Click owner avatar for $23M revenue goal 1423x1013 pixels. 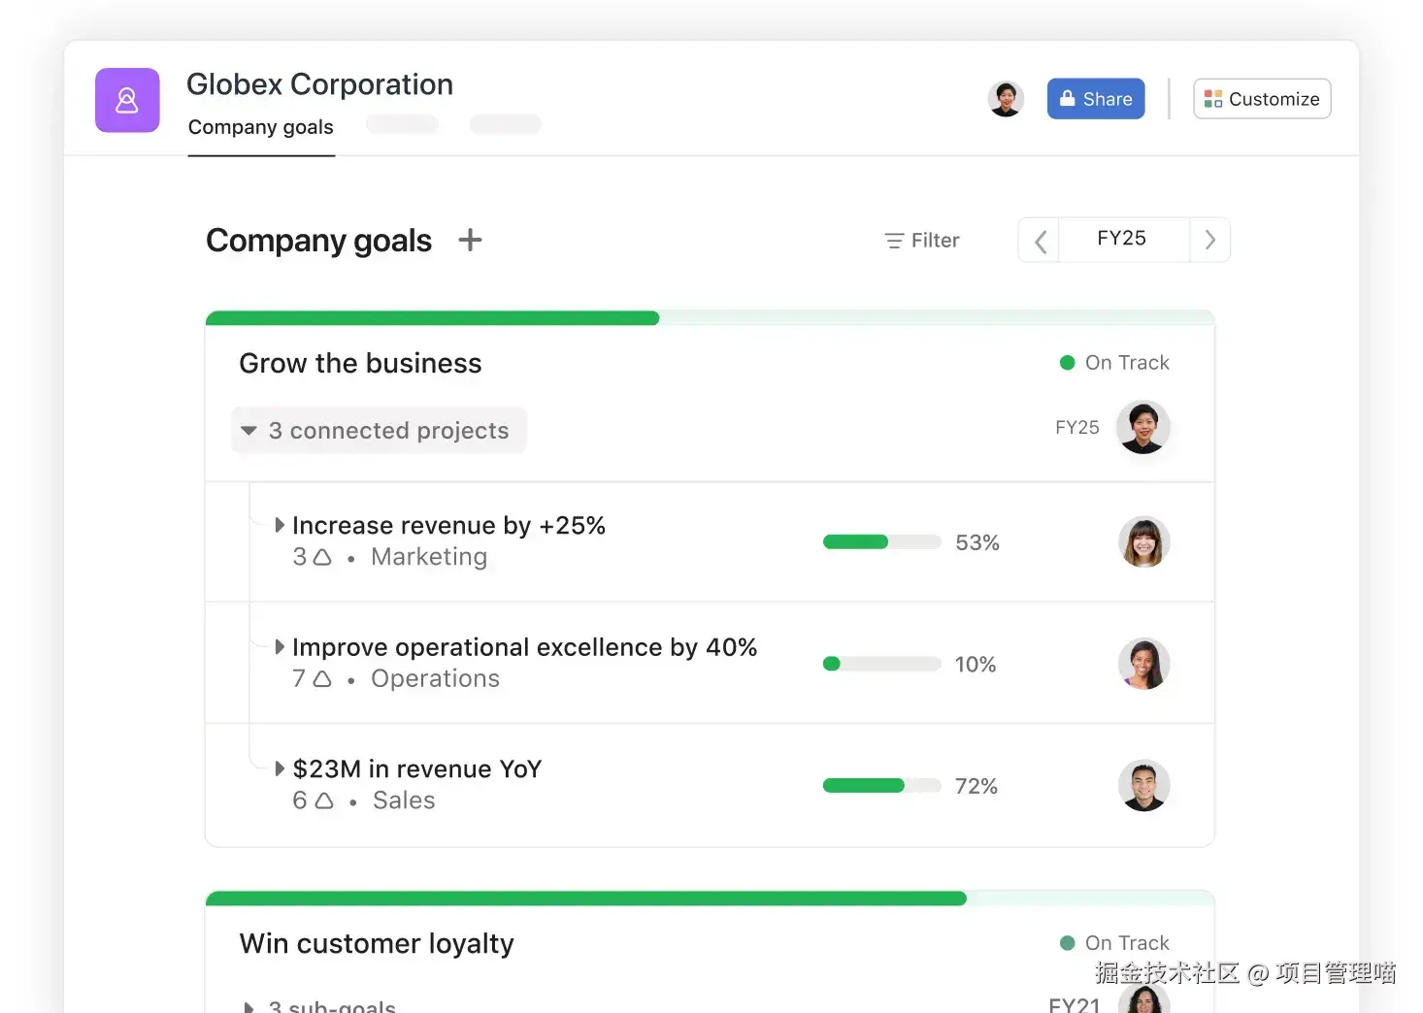click(x=1143, y=785)
